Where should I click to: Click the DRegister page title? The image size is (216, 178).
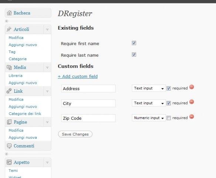[75, 13]
